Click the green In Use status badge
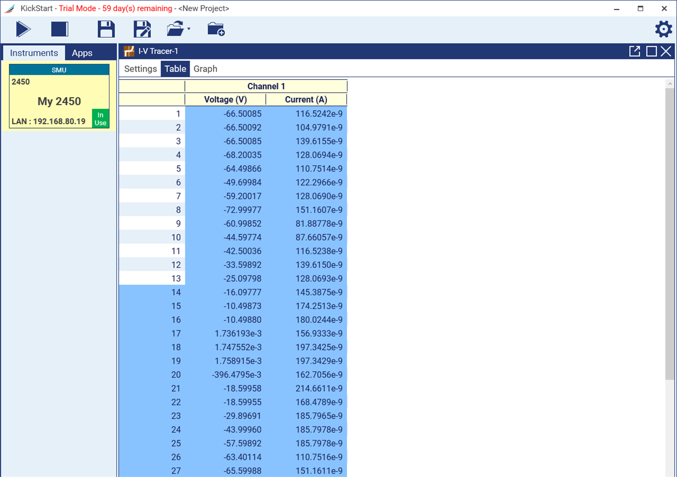Screen dimensions: 677x477 pyautogui.click(x=100, y=119)
